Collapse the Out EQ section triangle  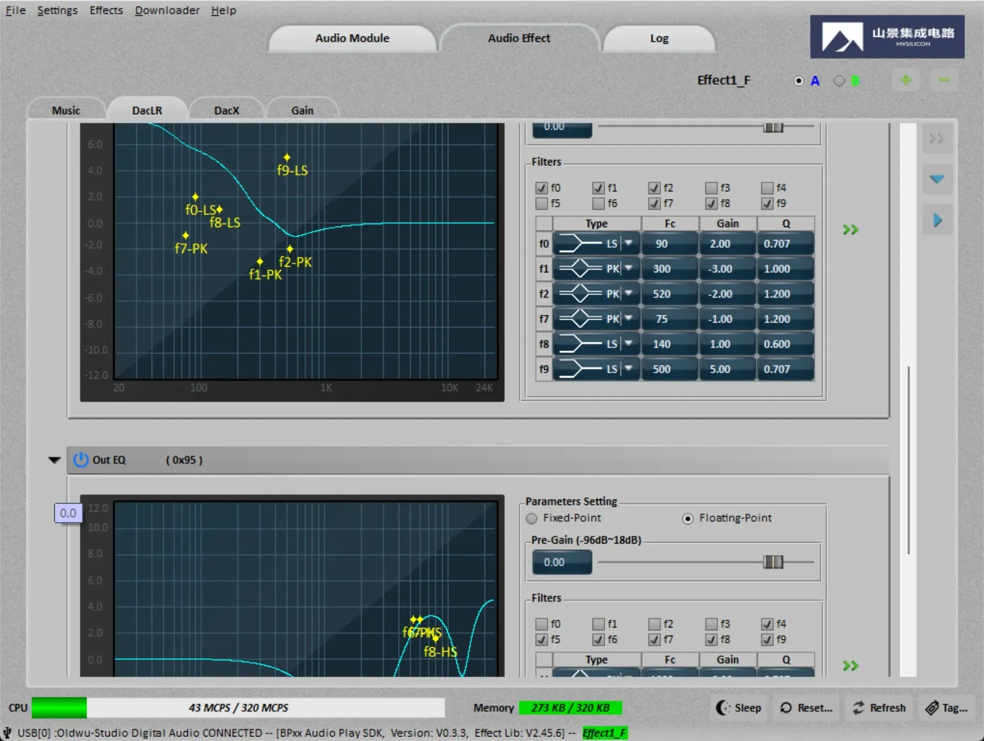[54, 460]
